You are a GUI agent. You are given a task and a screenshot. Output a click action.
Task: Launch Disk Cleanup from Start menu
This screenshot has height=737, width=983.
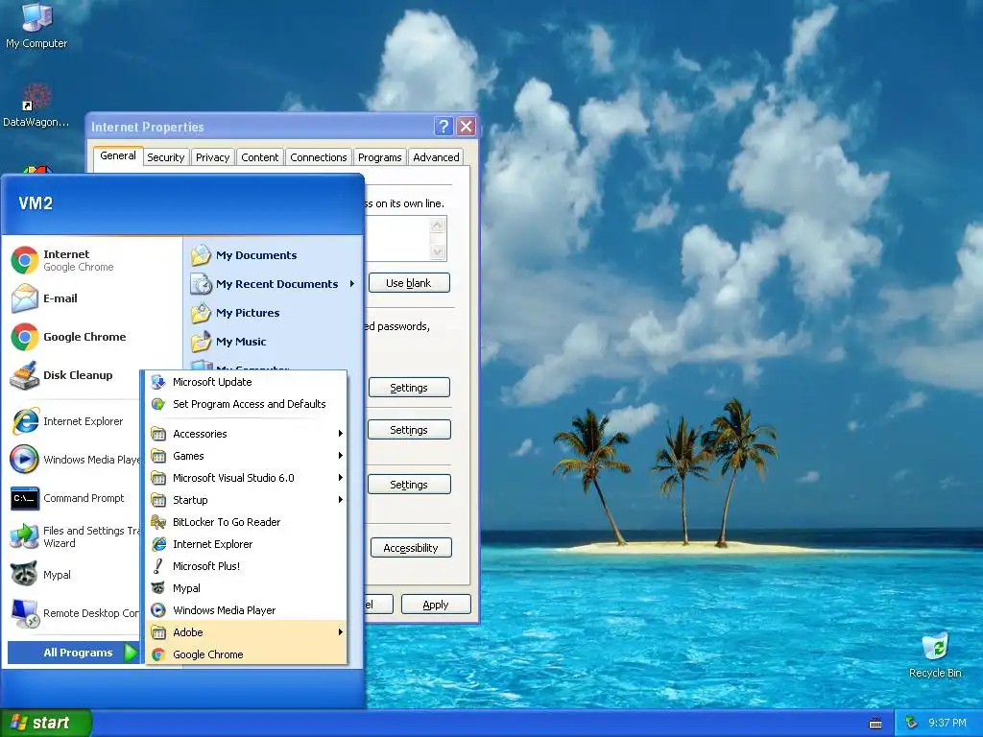pyautogui.click(x=62, y=375)
